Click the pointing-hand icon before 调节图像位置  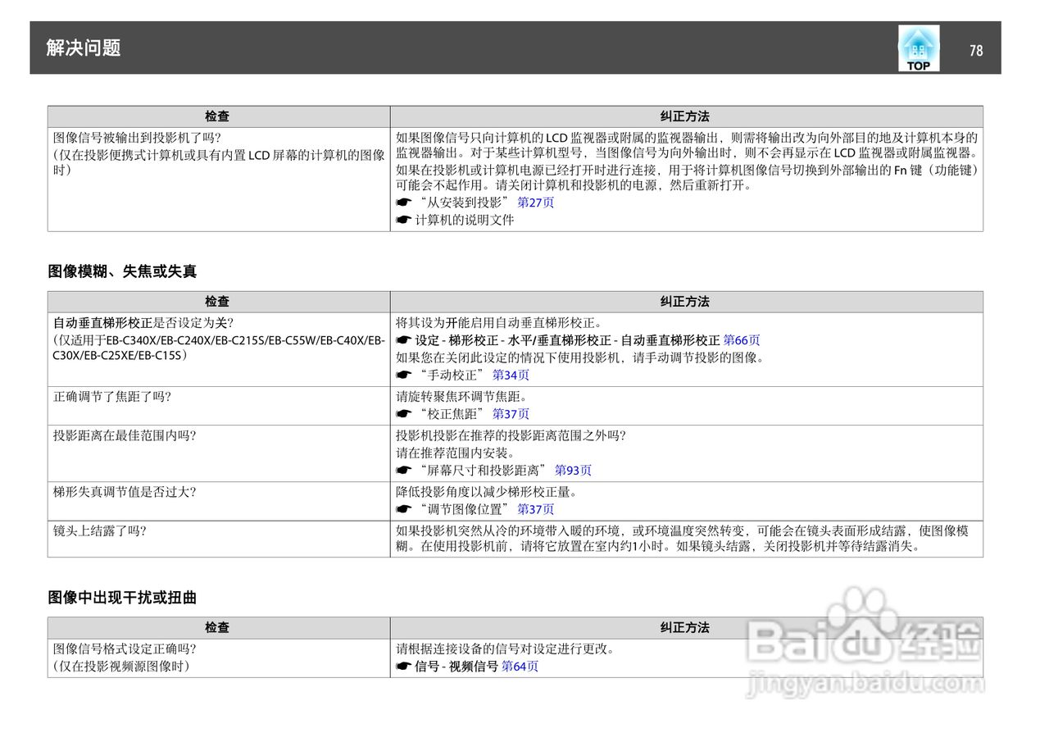click(x=402, y=510)
